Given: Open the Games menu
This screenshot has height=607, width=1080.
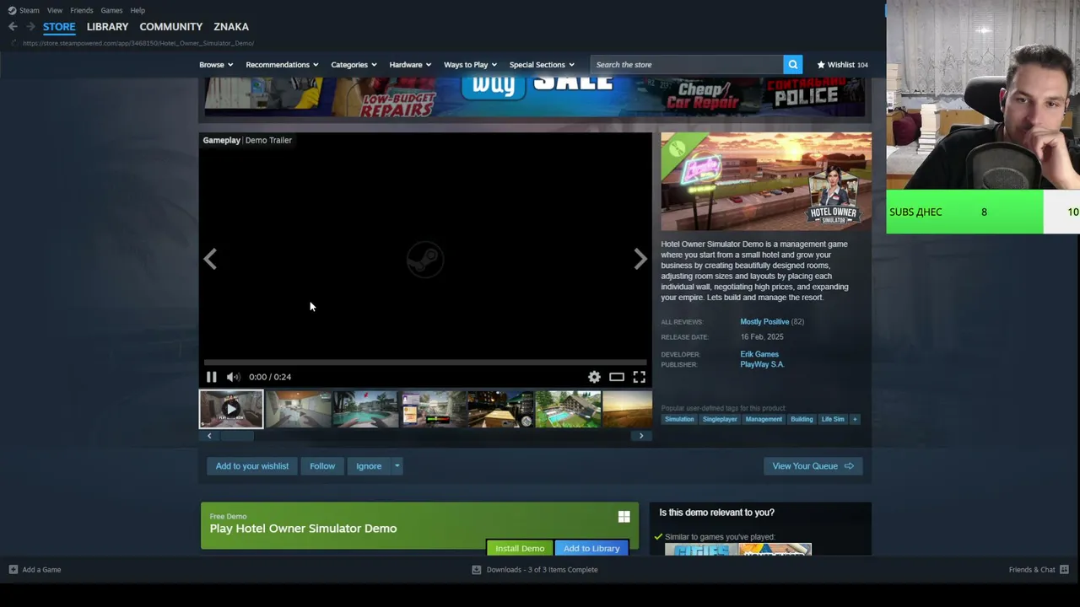Looking at the screenshot, I should tap(111, 10).
